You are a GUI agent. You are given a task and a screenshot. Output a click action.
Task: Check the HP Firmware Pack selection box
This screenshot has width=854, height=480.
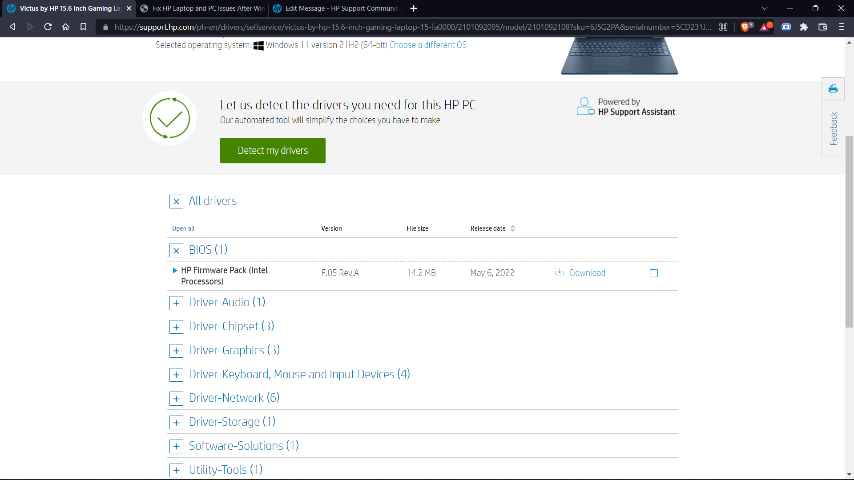click(653, 273)
